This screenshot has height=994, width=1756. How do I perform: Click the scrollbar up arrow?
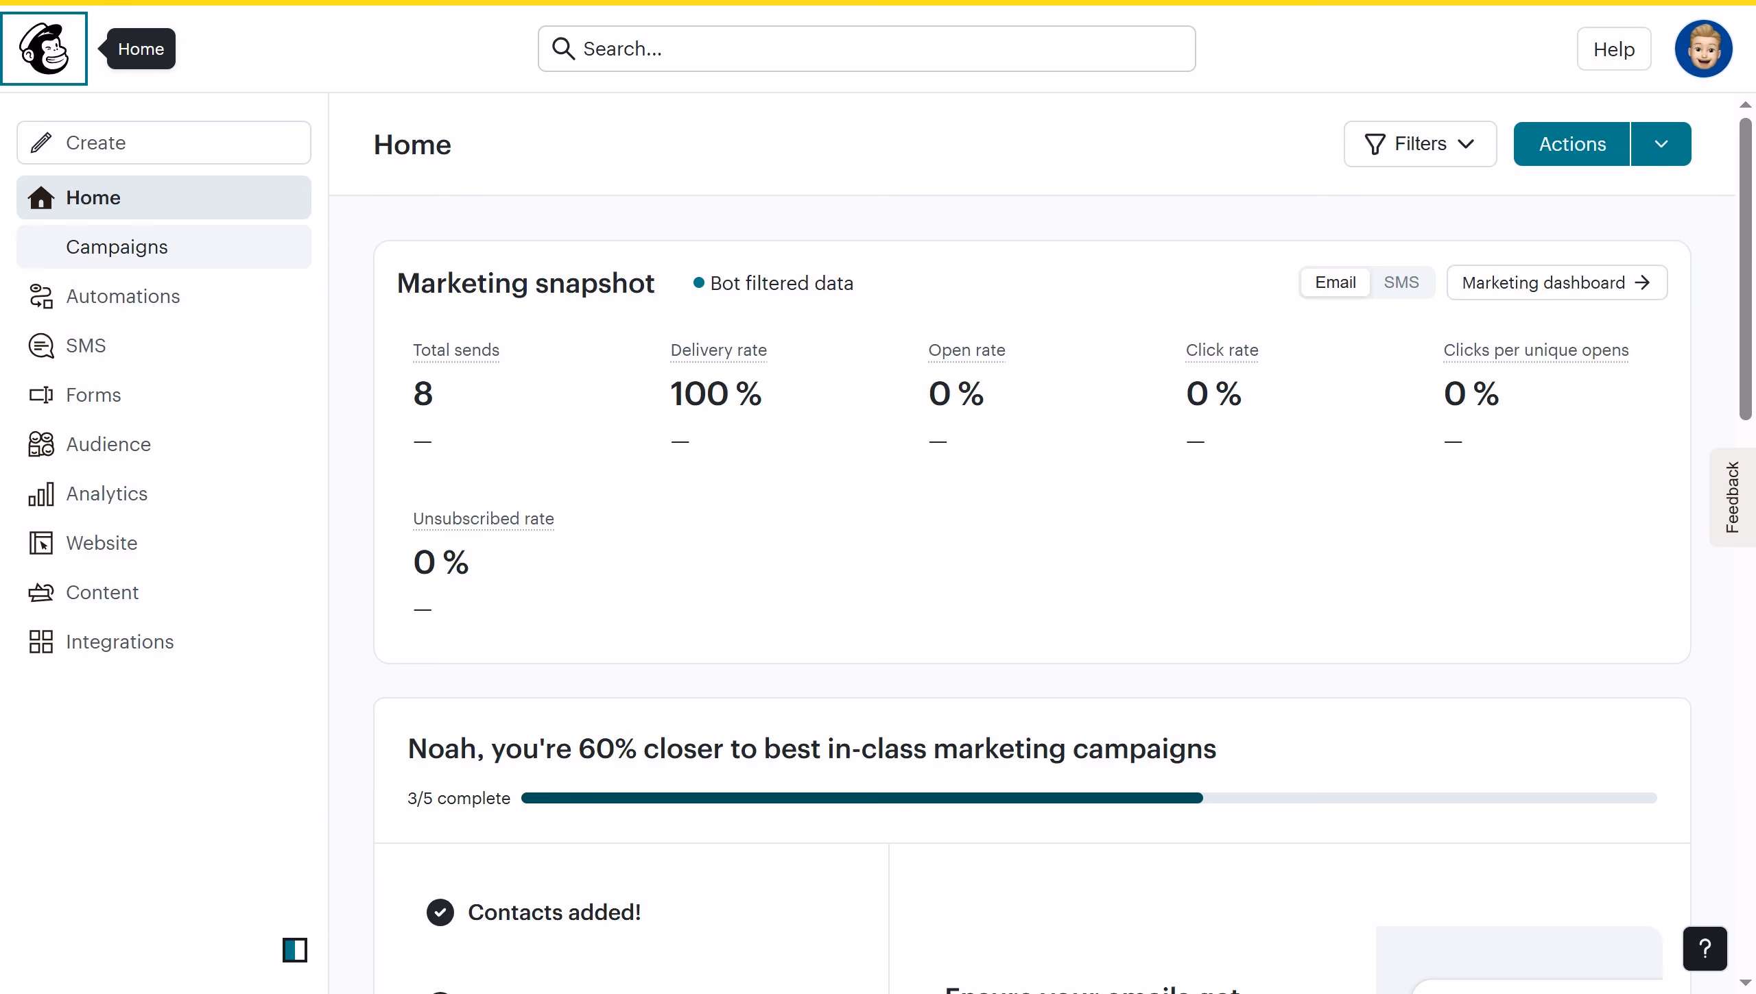click(1746, 105)
